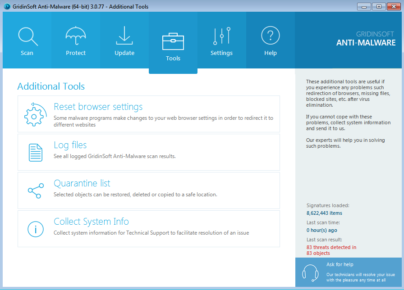Click the Collect System Info icon

coord(36,229)
